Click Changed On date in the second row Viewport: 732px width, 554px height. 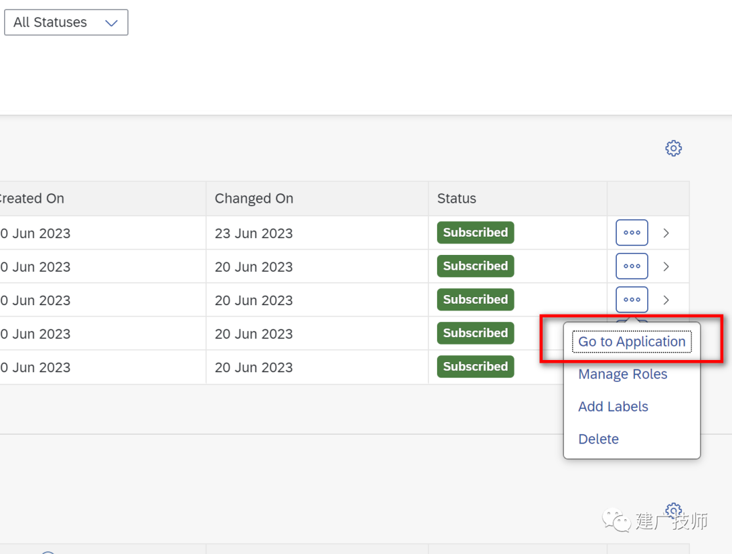(x=253, y=266)
